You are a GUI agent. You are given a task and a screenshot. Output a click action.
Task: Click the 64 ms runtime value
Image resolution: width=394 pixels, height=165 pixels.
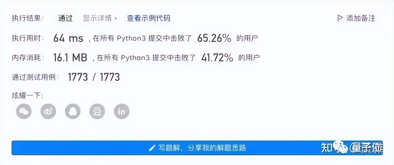[68, 38]
